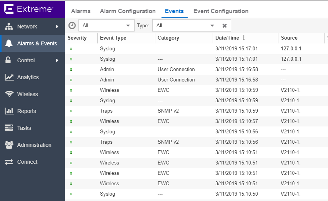Click the Tasks list icon

point(9,128)
